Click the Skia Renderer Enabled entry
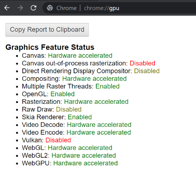Image resolution: width=196 pixels, height=170 pixels. 57,117
